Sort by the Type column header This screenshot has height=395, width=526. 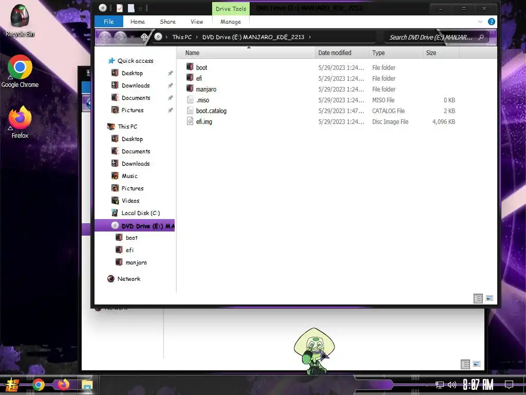pos(396,53)
